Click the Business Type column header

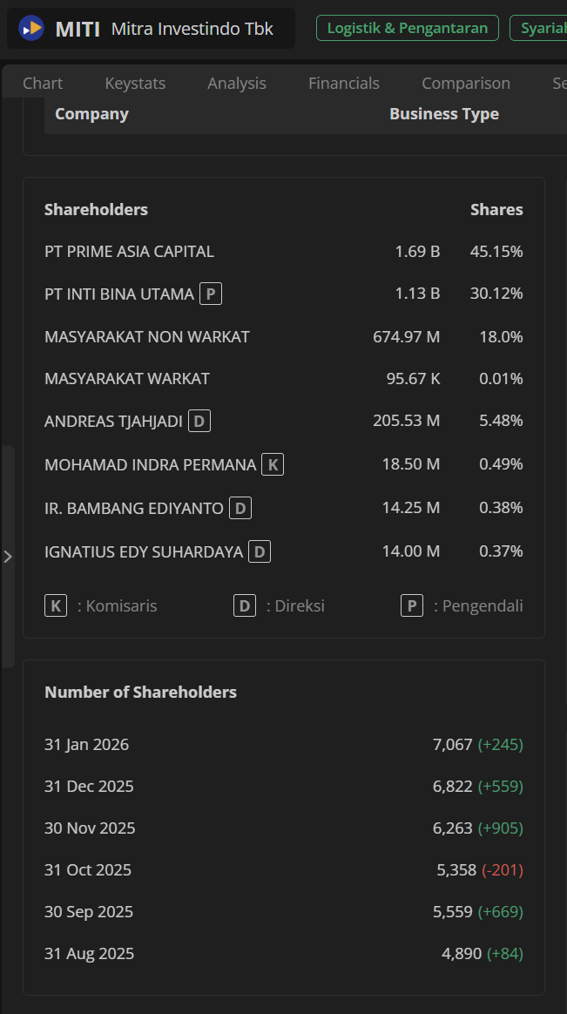pyautogui.click(x=444, y=114)
